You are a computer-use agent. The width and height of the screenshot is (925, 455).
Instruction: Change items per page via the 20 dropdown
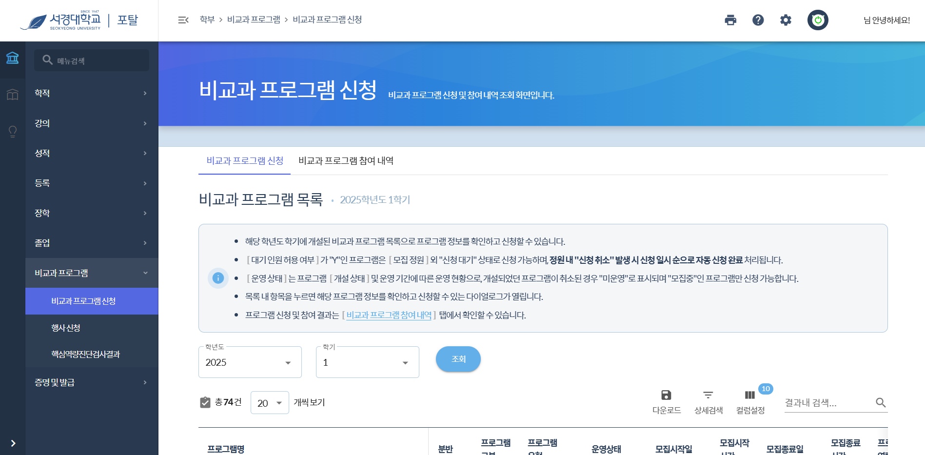(269, 403)
